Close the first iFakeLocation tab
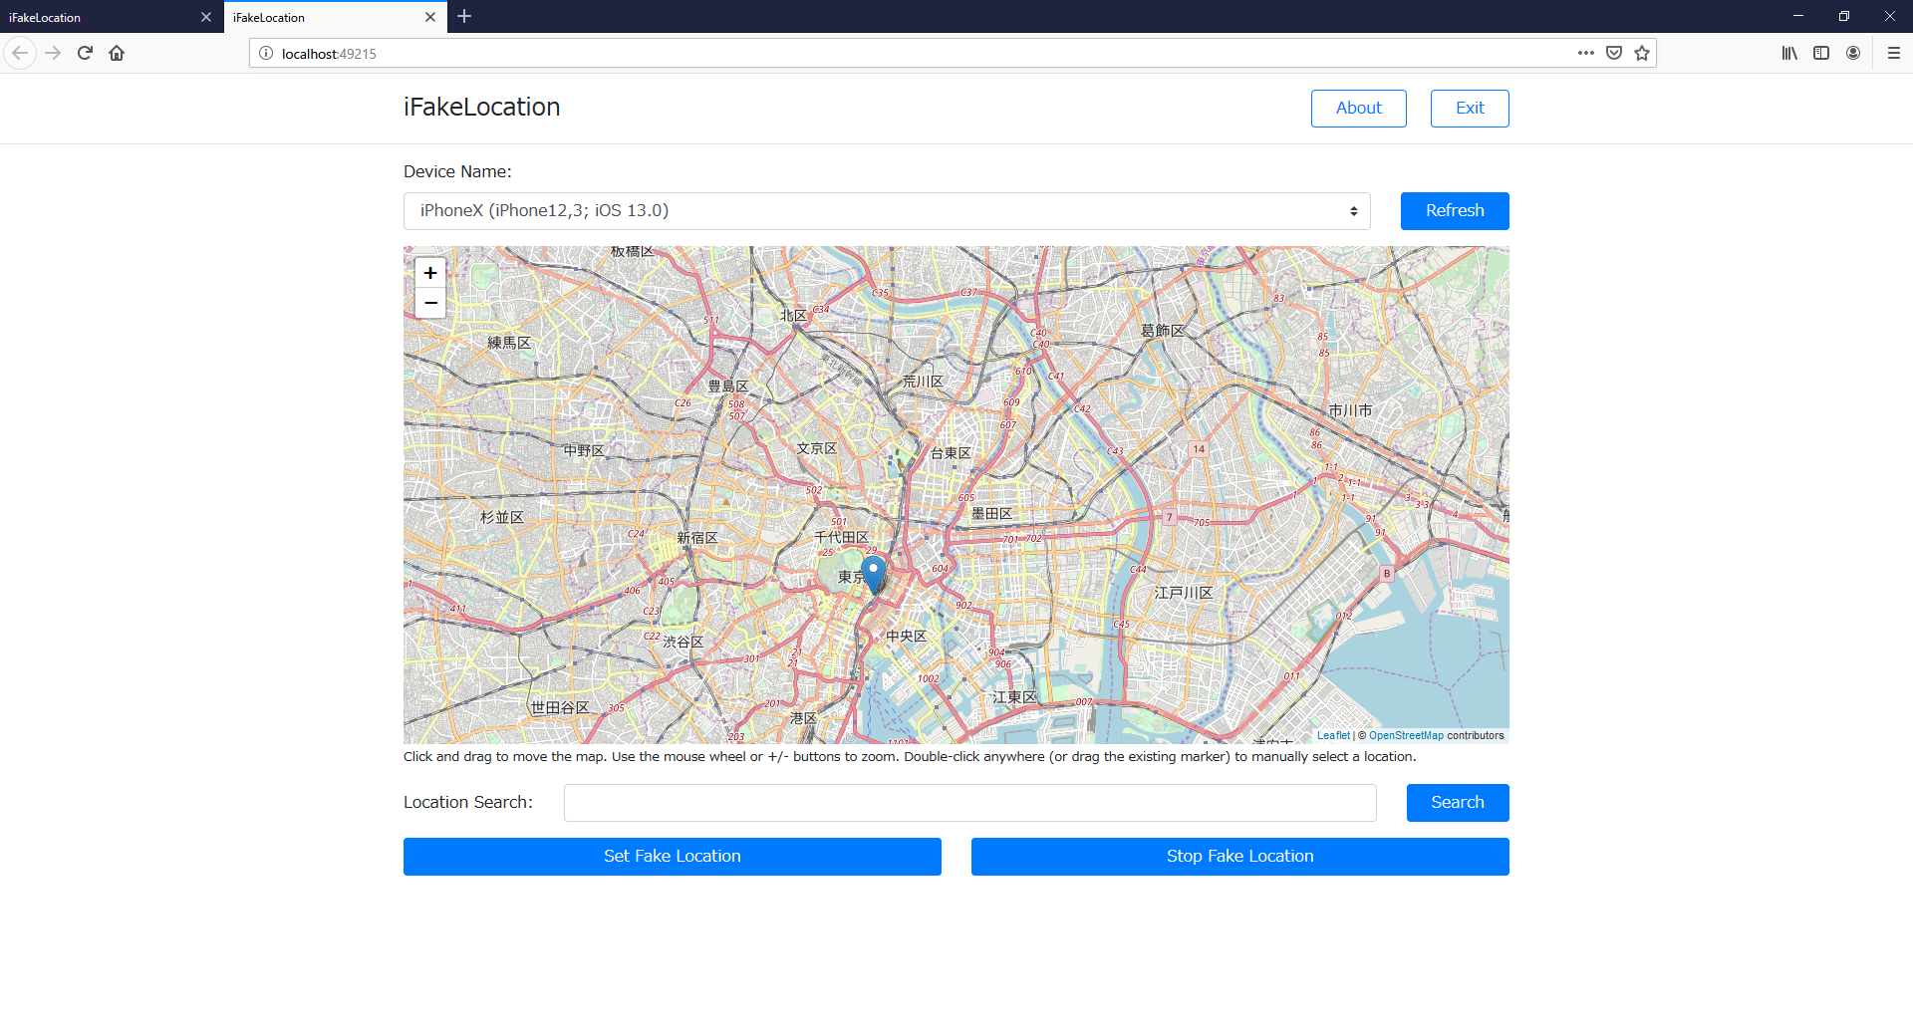Viewport: 1913px width, 1036px height. 206,17
